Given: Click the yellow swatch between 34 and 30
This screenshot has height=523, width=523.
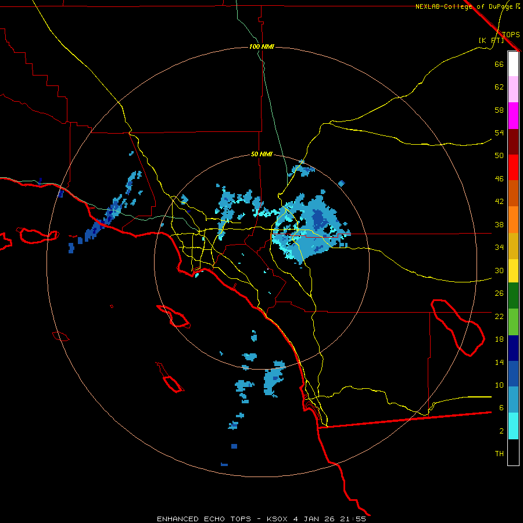Looking at the screenshot, I should click(513, 271).
